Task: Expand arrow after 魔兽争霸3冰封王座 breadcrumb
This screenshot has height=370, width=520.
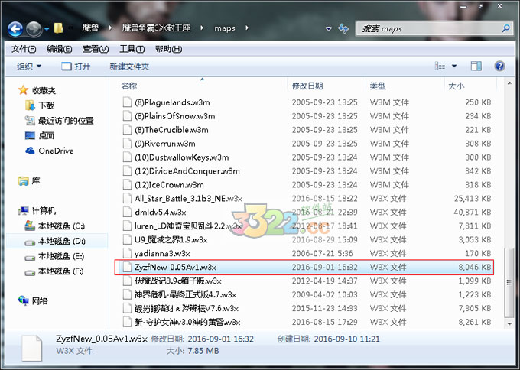Action: point(202,28)
